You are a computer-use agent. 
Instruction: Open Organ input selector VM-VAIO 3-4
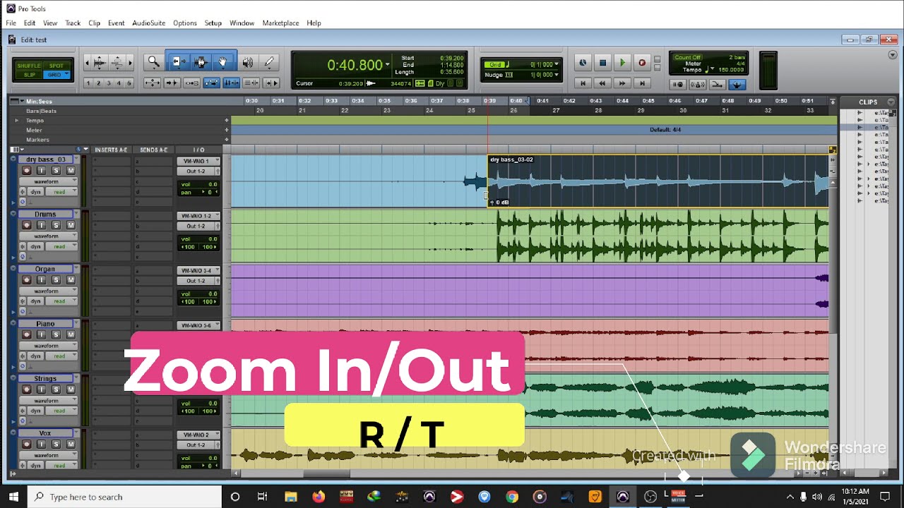[198, 270]
